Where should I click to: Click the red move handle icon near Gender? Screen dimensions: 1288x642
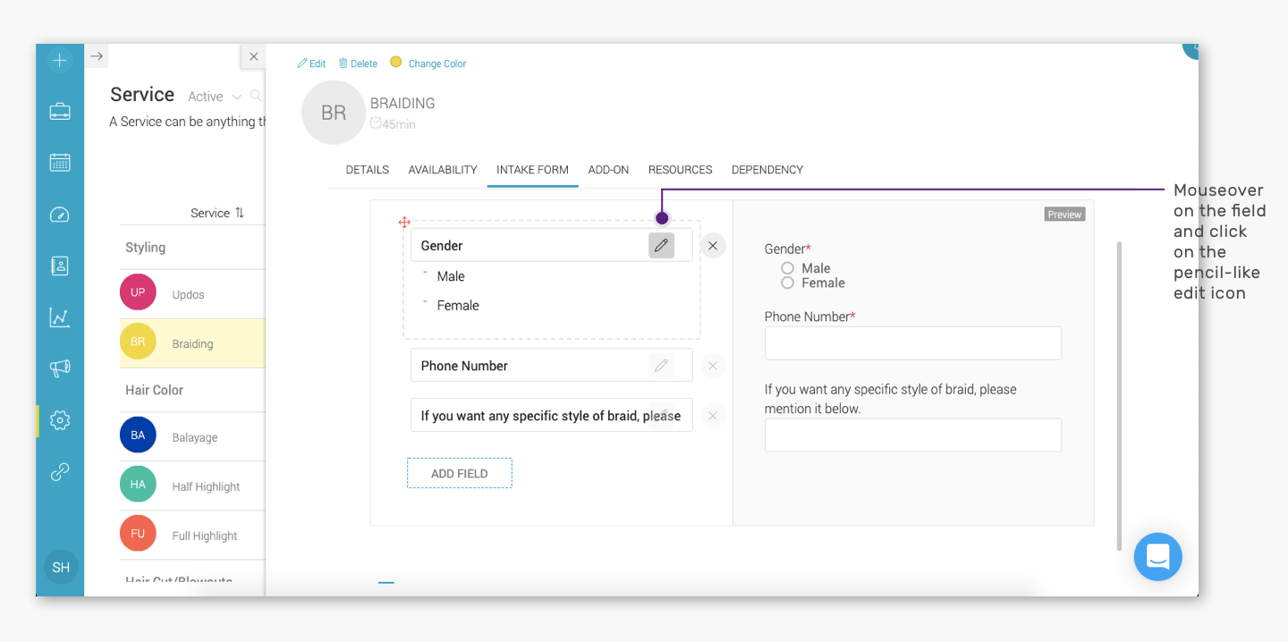click(404, 223)
